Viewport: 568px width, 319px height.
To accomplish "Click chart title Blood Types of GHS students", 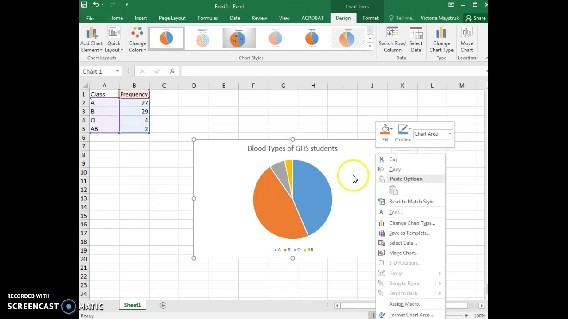I will click(292, 148).
